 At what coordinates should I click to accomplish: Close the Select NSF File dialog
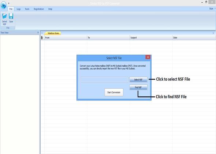tap(148, 57)
